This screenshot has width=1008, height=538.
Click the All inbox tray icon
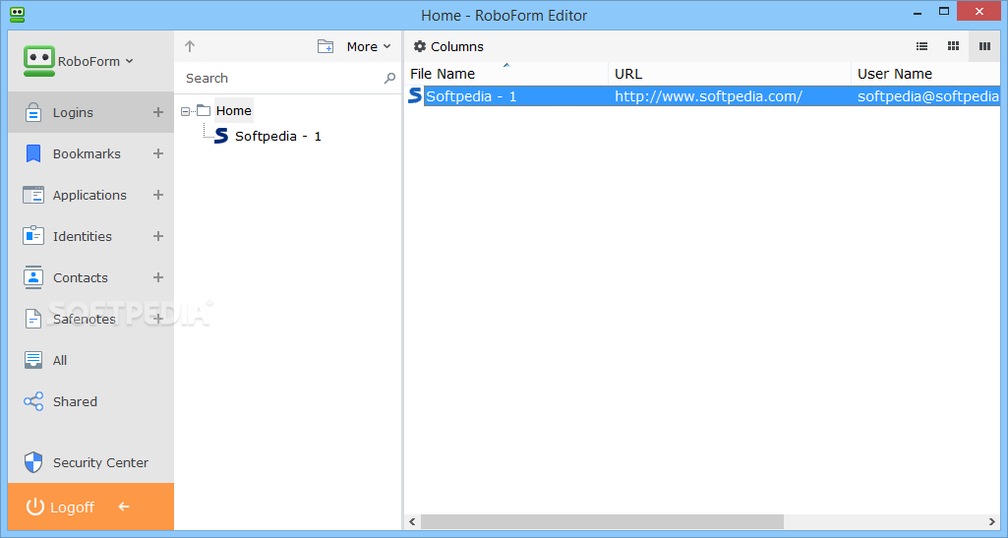click(x=32, y=360)
